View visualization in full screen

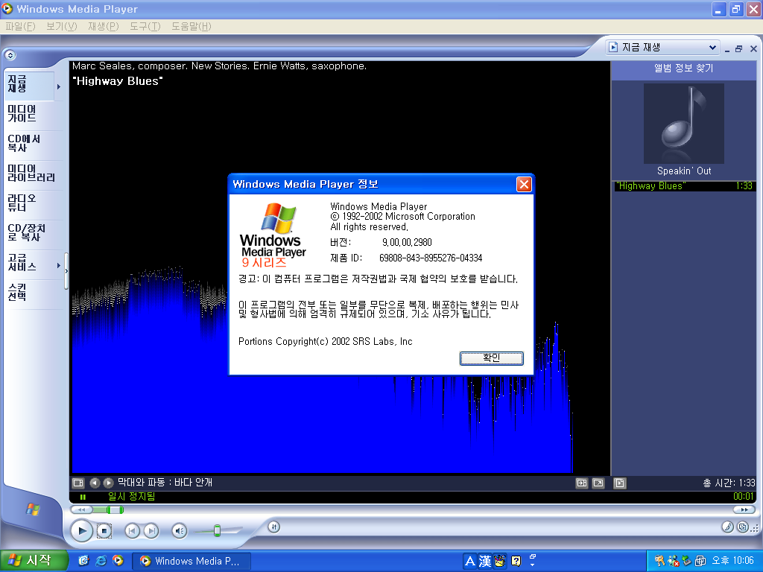tap(598, 483)
